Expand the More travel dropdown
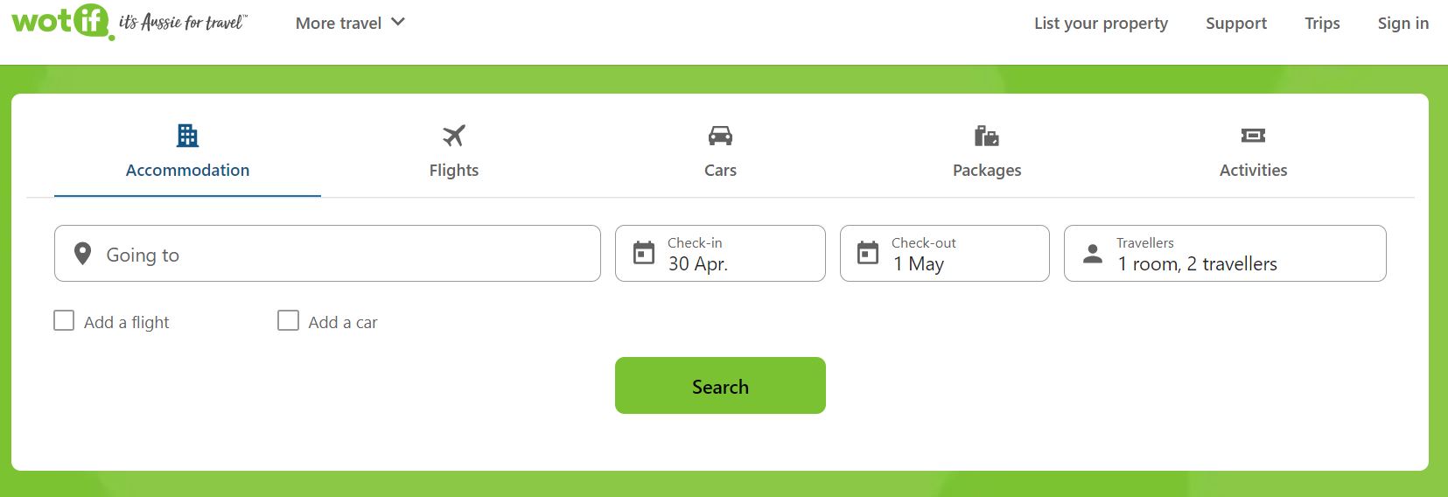Screen dimensions: 1448x497 coord(350,23)
